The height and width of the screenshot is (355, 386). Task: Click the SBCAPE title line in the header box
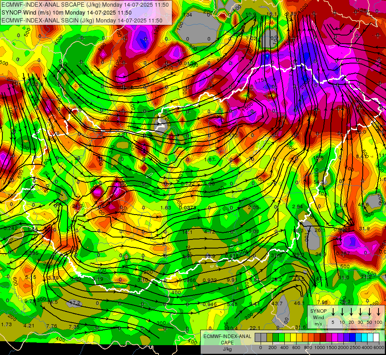click(x=85, y=5)
